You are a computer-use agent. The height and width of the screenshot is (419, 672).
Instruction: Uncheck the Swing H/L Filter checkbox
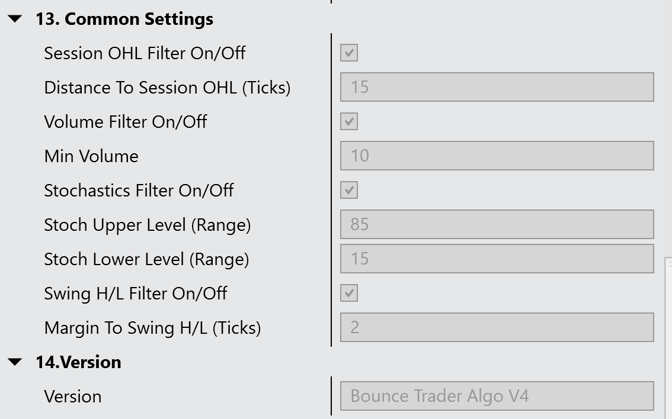349,294
